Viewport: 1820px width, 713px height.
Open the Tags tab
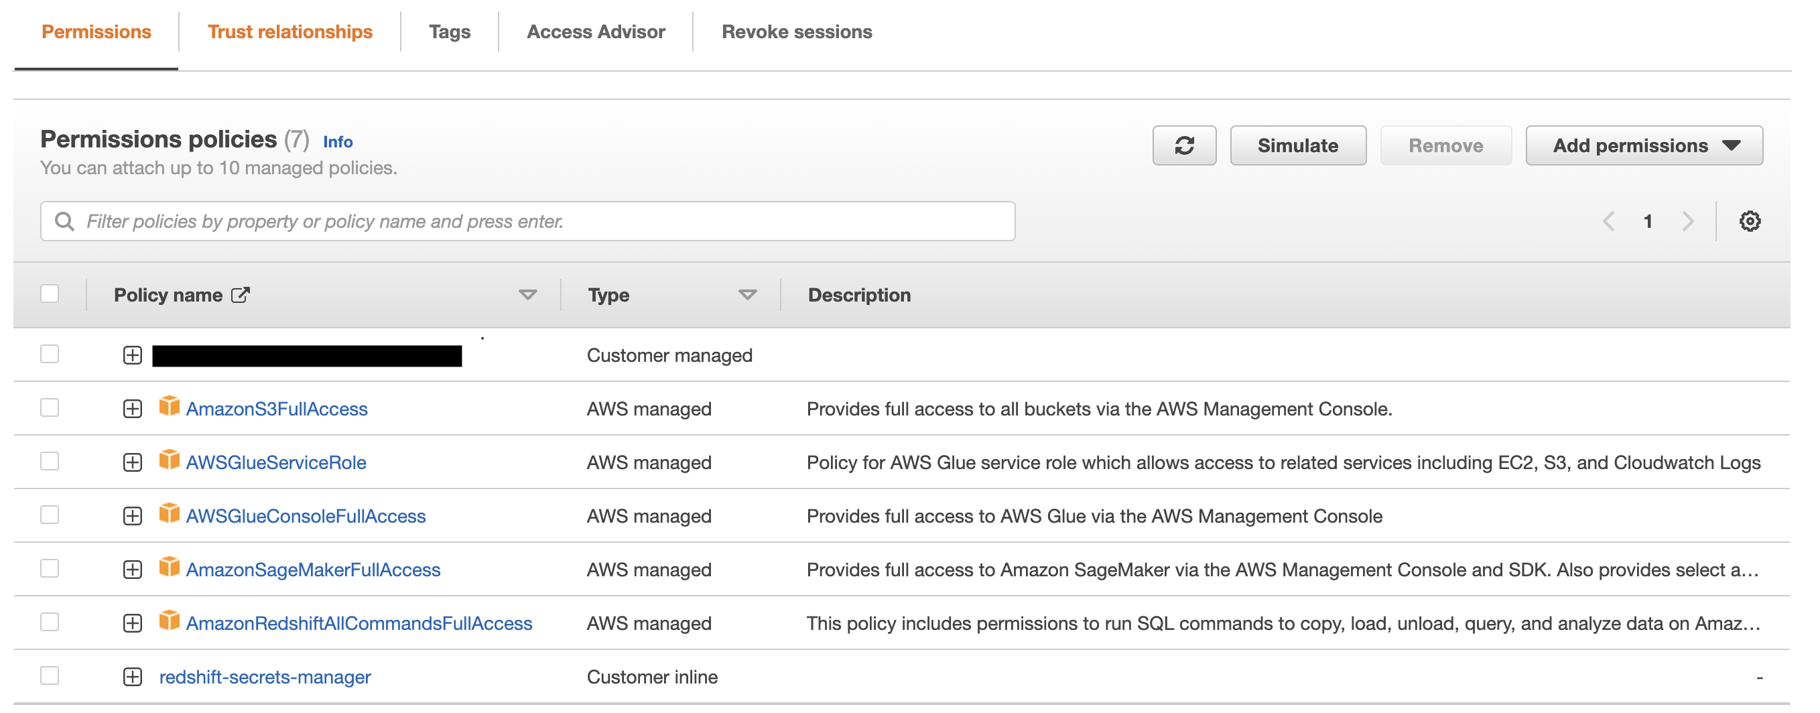pyautogui.click(x=450, y=31)
